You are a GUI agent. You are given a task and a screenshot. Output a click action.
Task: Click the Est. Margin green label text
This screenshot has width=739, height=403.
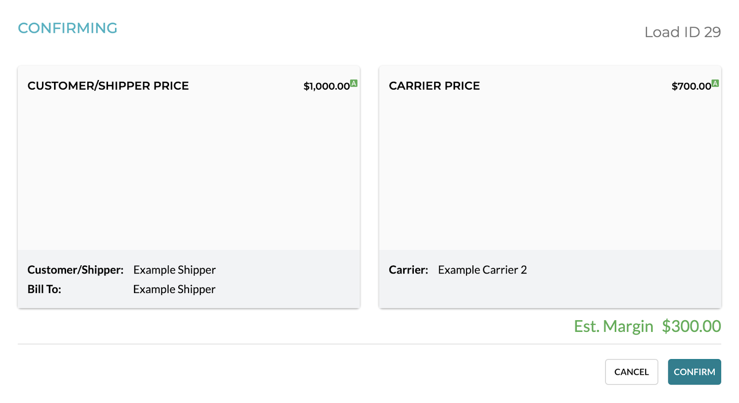[613, 326]
